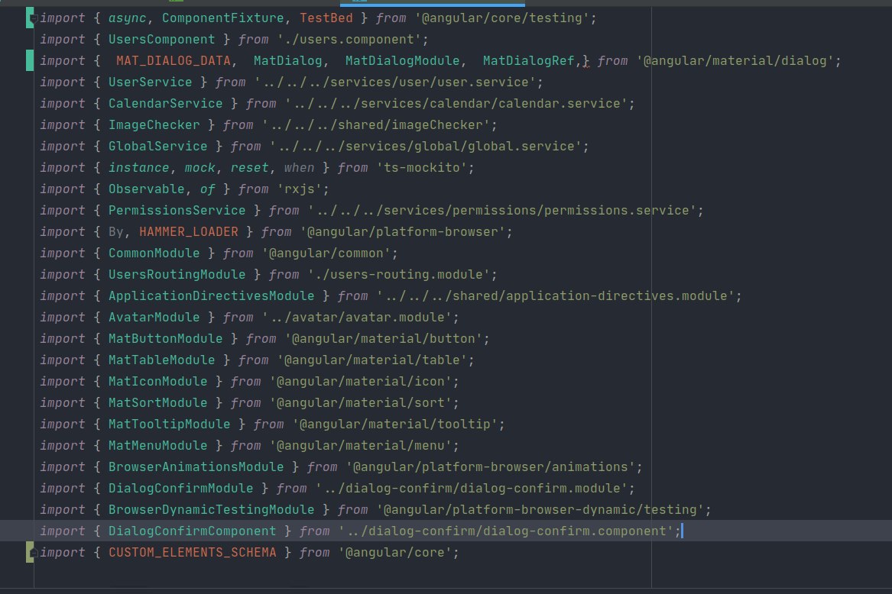Screen dimensions: 892x594
Task: Click the 'MatSortModule' identifier
Action: (x=158, y=403)
